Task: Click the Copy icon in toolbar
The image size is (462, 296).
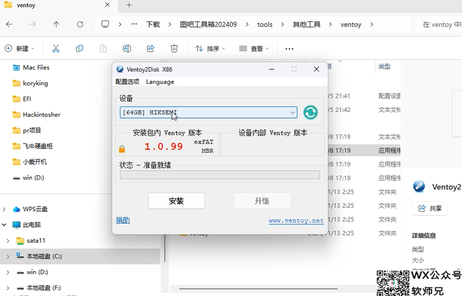Action: pos(80,49)
